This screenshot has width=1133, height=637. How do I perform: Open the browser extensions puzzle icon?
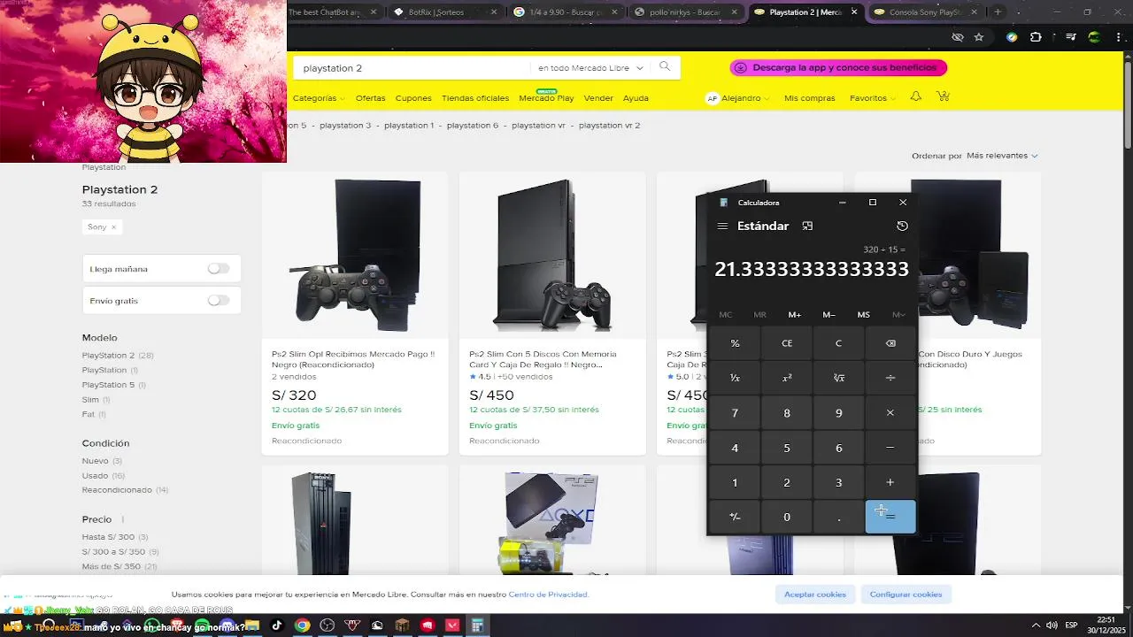(x=1036, y=37)
